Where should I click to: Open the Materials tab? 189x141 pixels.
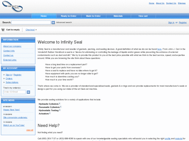(118, 16)
